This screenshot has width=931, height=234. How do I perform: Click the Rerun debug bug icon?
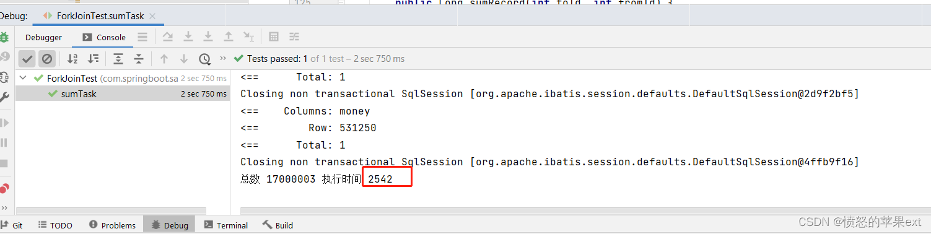pyautogui.click(x=4, y=37)
